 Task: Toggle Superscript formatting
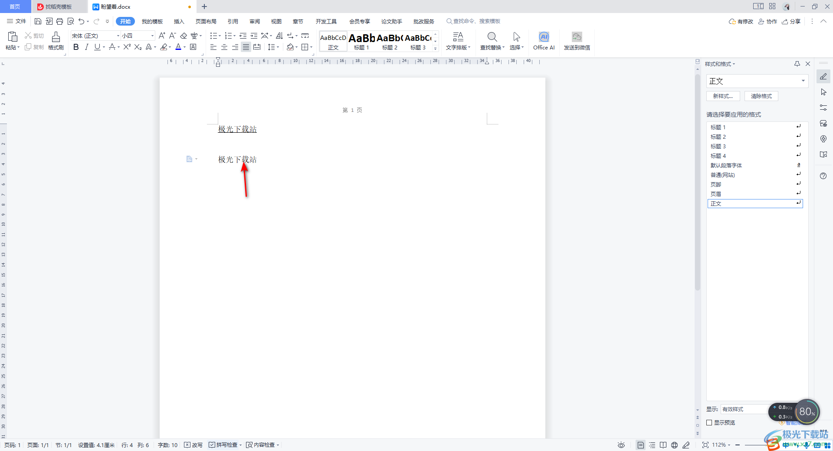(x=127, y=47)
